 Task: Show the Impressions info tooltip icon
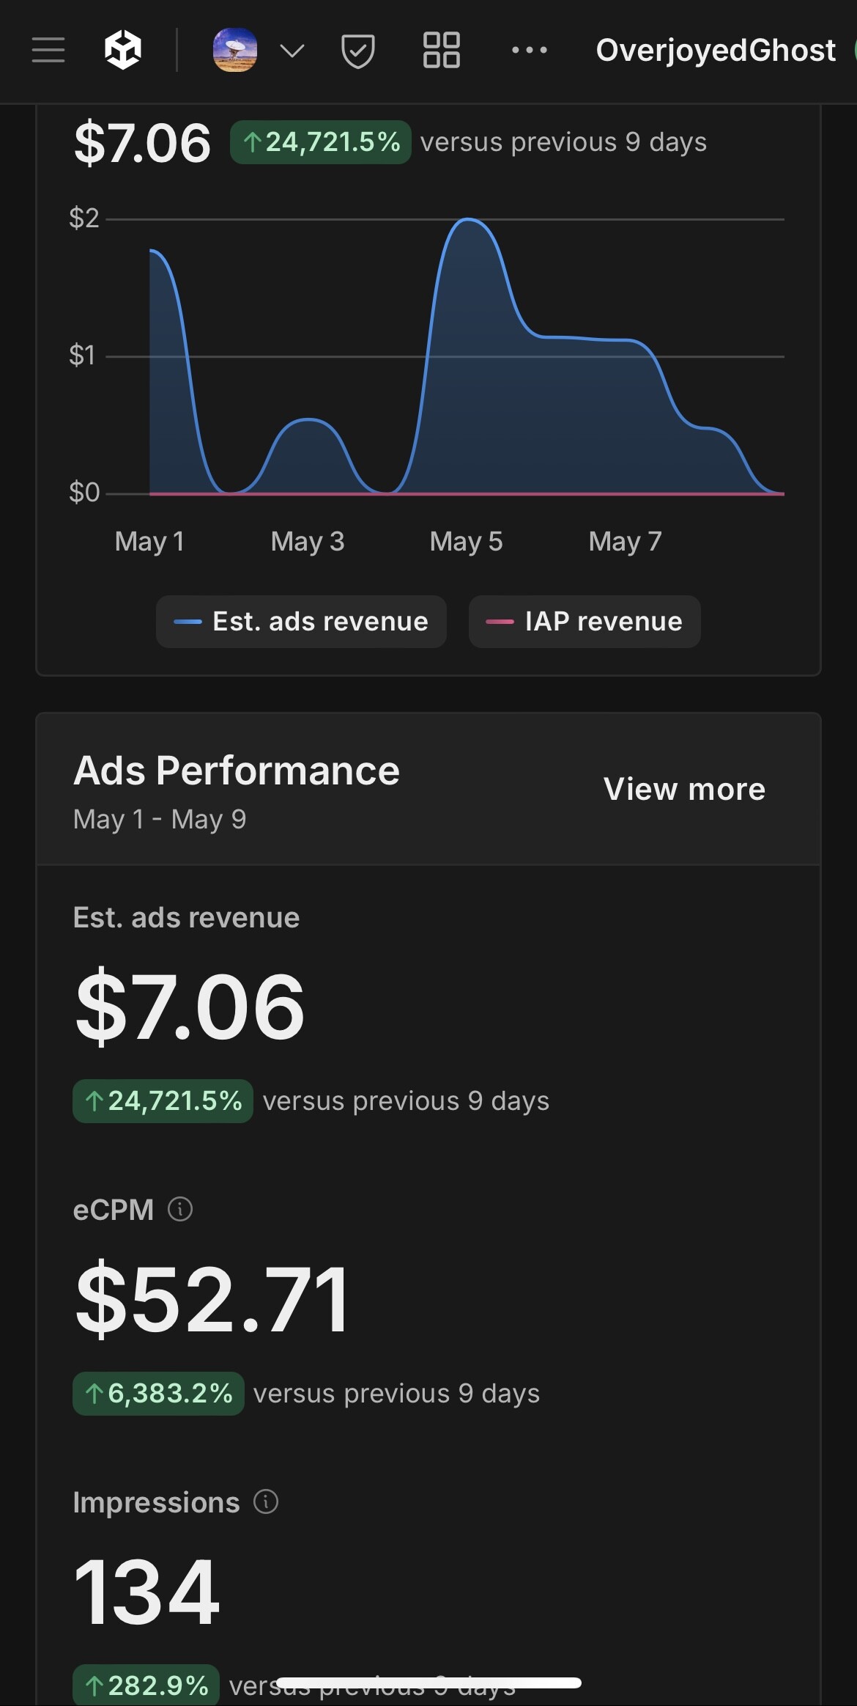[x=266, y=1501]
